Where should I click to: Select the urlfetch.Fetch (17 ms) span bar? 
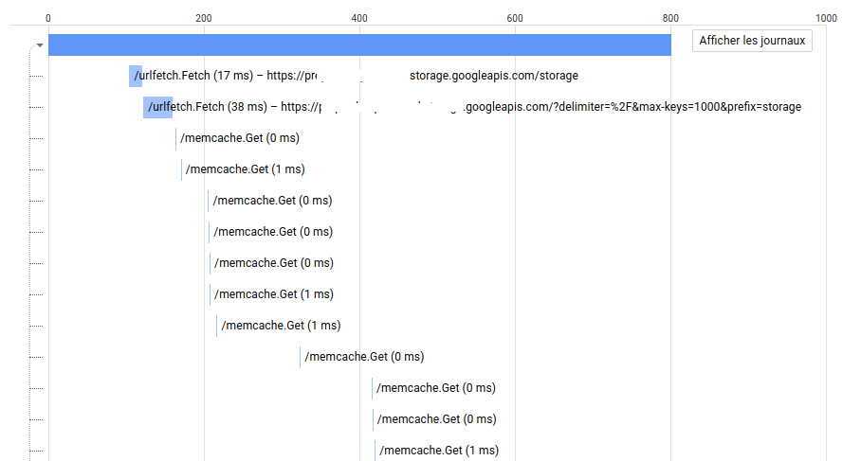(x=135, y=76)
